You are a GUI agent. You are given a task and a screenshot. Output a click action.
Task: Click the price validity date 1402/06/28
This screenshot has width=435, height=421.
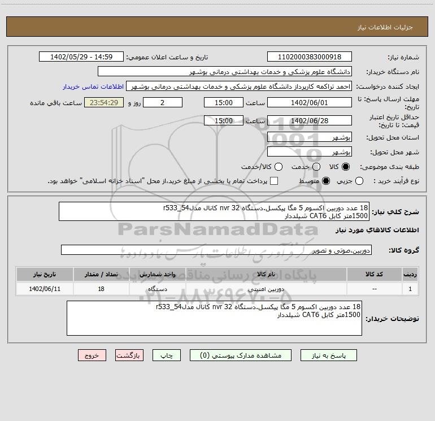tap(309, 120)
